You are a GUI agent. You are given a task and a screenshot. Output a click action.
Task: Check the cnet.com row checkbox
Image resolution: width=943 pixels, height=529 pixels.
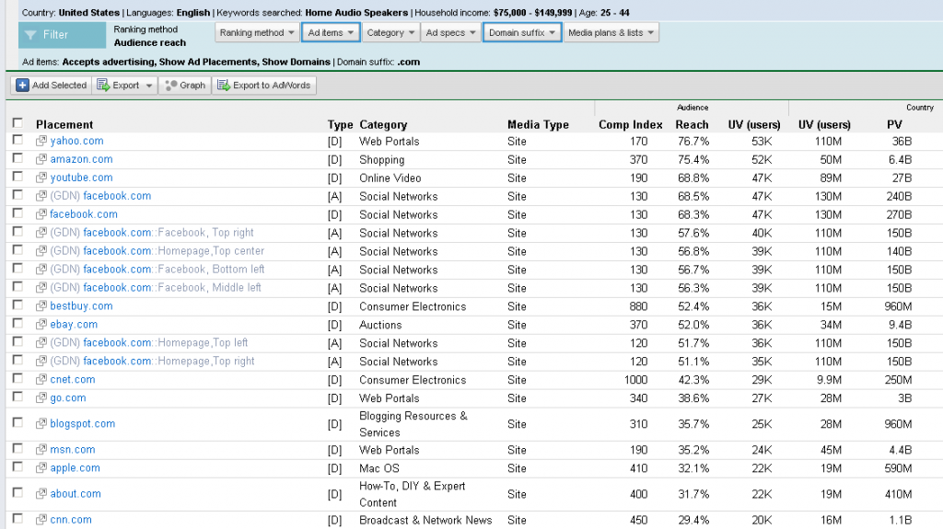tap(17, 378)
